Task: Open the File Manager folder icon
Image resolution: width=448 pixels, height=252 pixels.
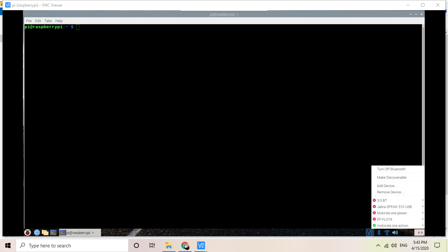Action: [45, 233]
